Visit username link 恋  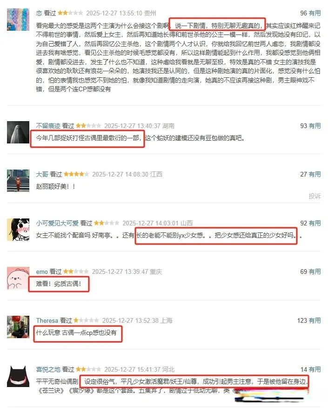39,13
